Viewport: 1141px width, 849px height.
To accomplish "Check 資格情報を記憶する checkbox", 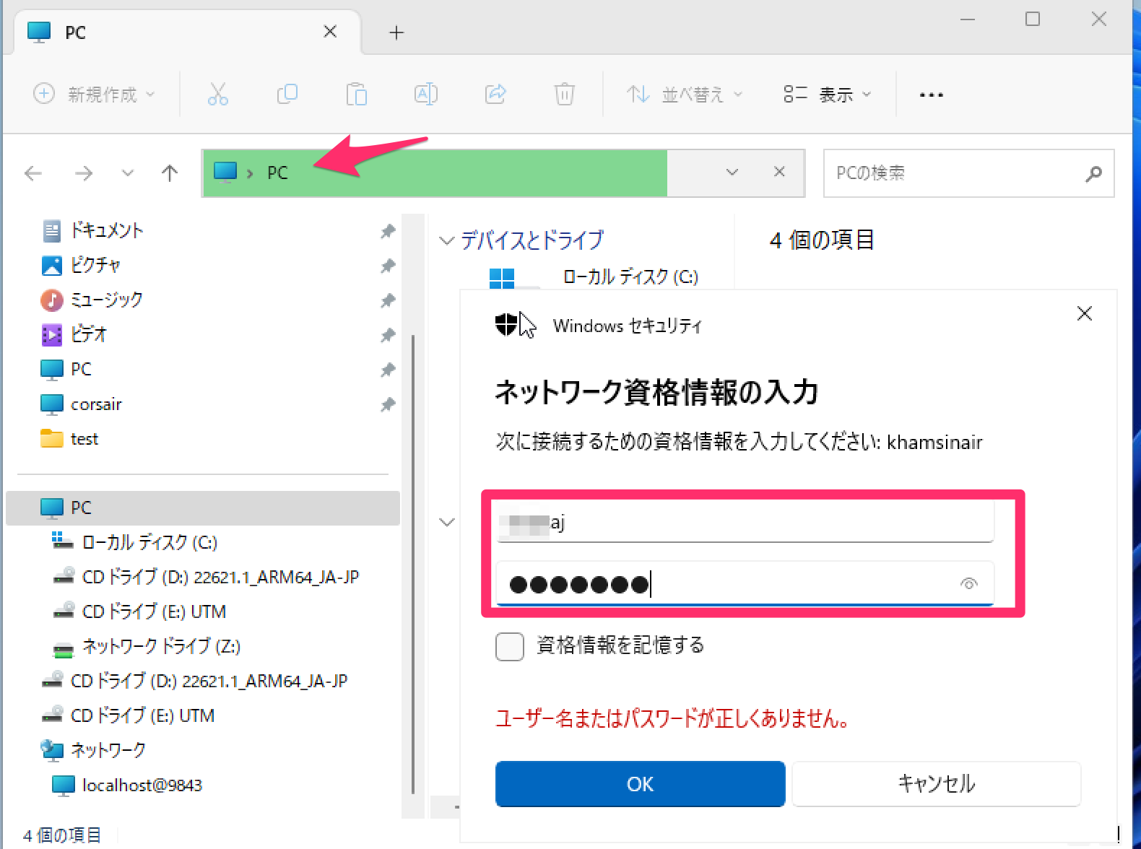I will pos(509,646).
